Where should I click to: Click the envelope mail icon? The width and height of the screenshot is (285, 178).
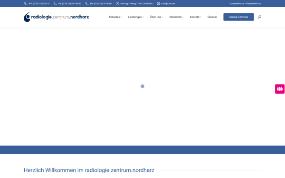point(158,4)
